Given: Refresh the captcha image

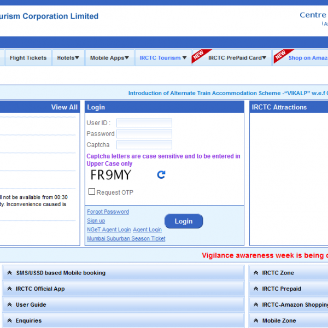Looking at the screenshot, I should click(x=161, y=175).
